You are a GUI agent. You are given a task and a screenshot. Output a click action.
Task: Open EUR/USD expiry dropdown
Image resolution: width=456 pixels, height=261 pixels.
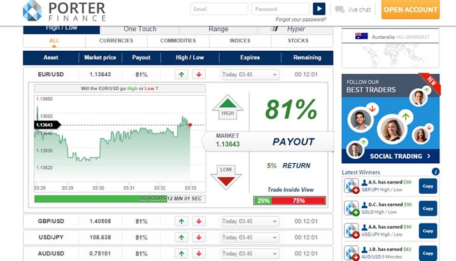(x=250, y=74)
